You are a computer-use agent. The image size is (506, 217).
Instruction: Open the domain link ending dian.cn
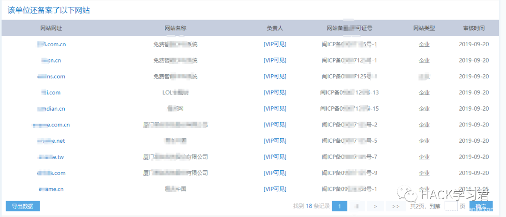click(x=52, y=109)
